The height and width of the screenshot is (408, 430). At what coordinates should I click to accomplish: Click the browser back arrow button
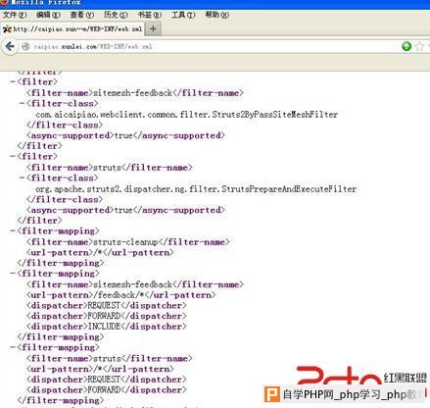click(x=10, y=46)
